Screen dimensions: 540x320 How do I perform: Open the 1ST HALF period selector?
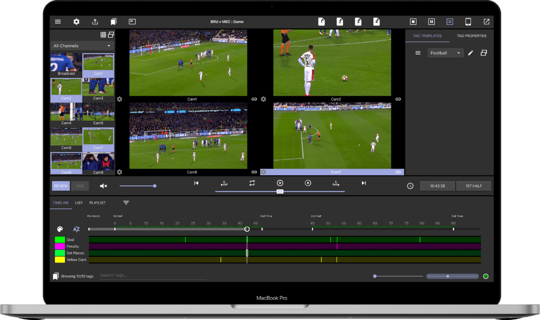coord(473,186)
